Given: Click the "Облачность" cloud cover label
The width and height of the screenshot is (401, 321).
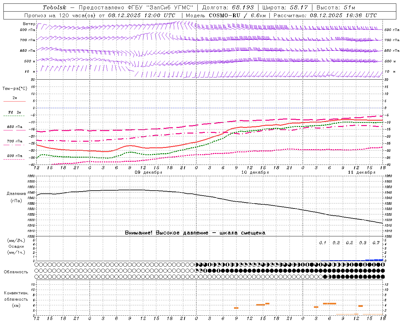Looking at the screenshot, I should tap(16, 272).
